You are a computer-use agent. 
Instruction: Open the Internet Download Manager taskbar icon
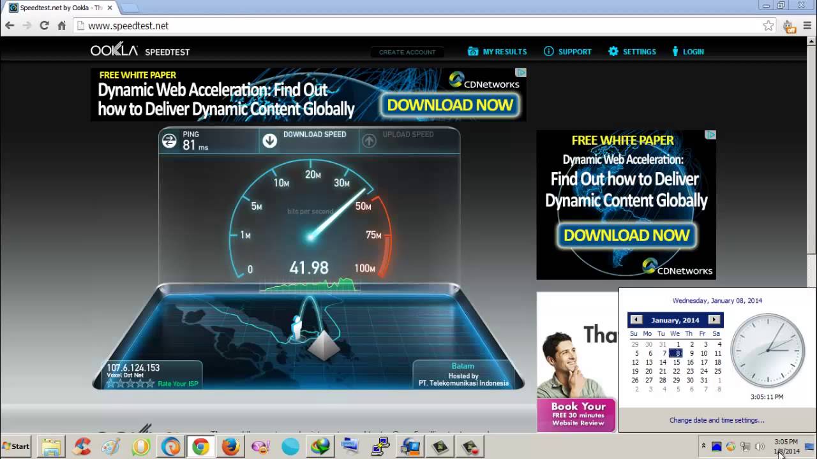[320, 447]
